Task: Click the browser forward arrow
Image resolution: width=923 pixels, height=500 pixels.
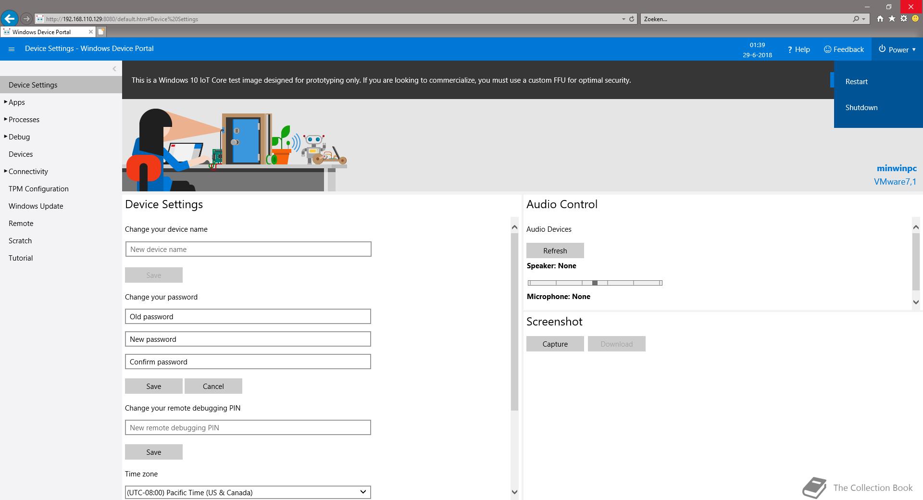Action: pyautogui.click(x=26, y=19)
